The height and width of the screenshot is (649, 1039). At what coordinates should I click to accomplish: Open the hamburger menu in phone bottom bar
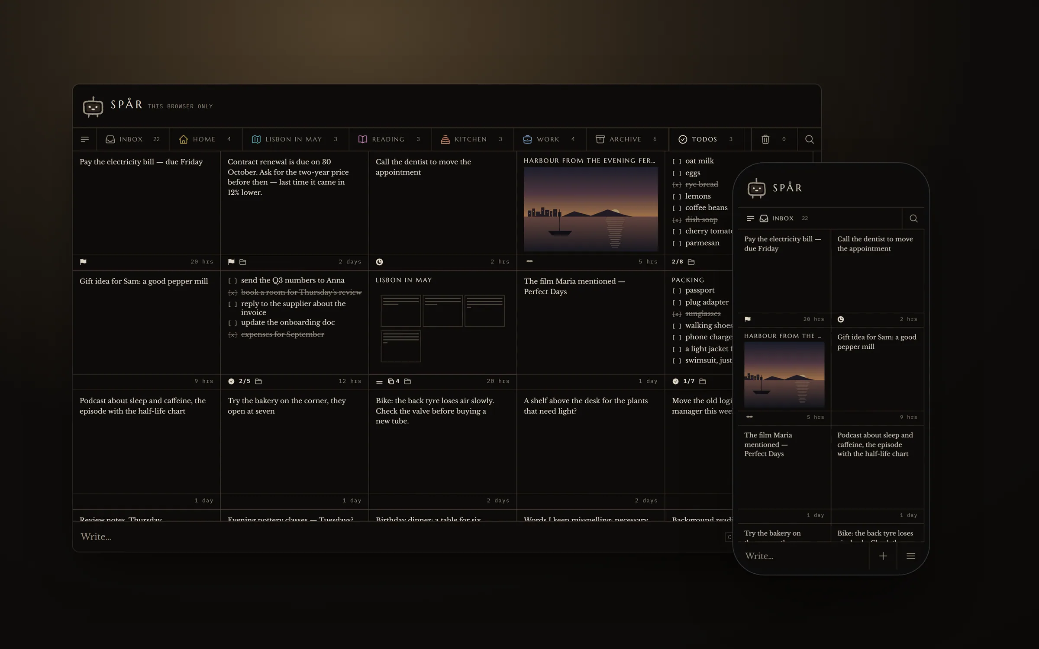point(911,556)
